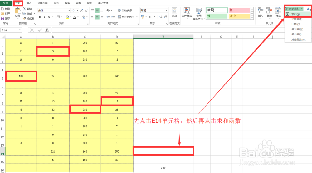This screenshot has height=173, width=312.
Task: Open the 自动求和 dropdown arrow
Action: (302, 9)
